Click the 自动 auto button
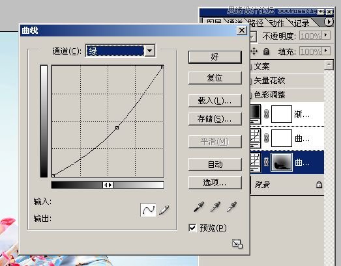The image size is (341, 266). point(215,165)
